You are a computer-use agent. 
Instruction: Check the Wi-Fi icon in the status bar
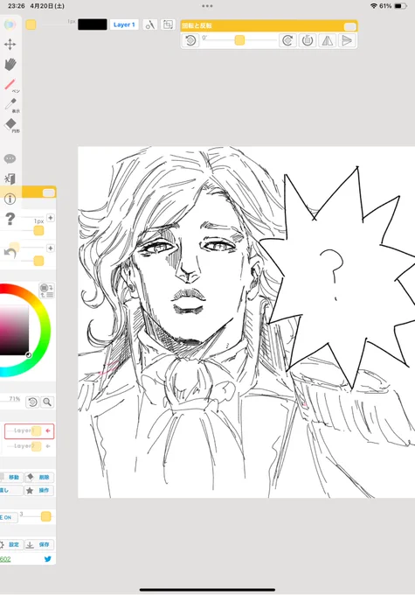(x=374, y=6)
